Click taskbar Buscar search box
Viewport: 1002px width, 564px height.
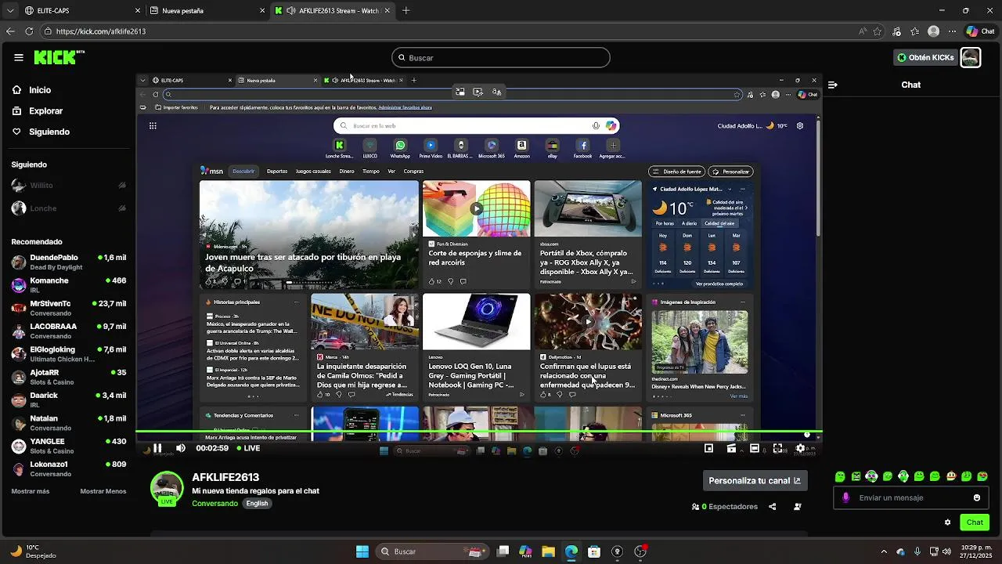click(x=431, y=551)
